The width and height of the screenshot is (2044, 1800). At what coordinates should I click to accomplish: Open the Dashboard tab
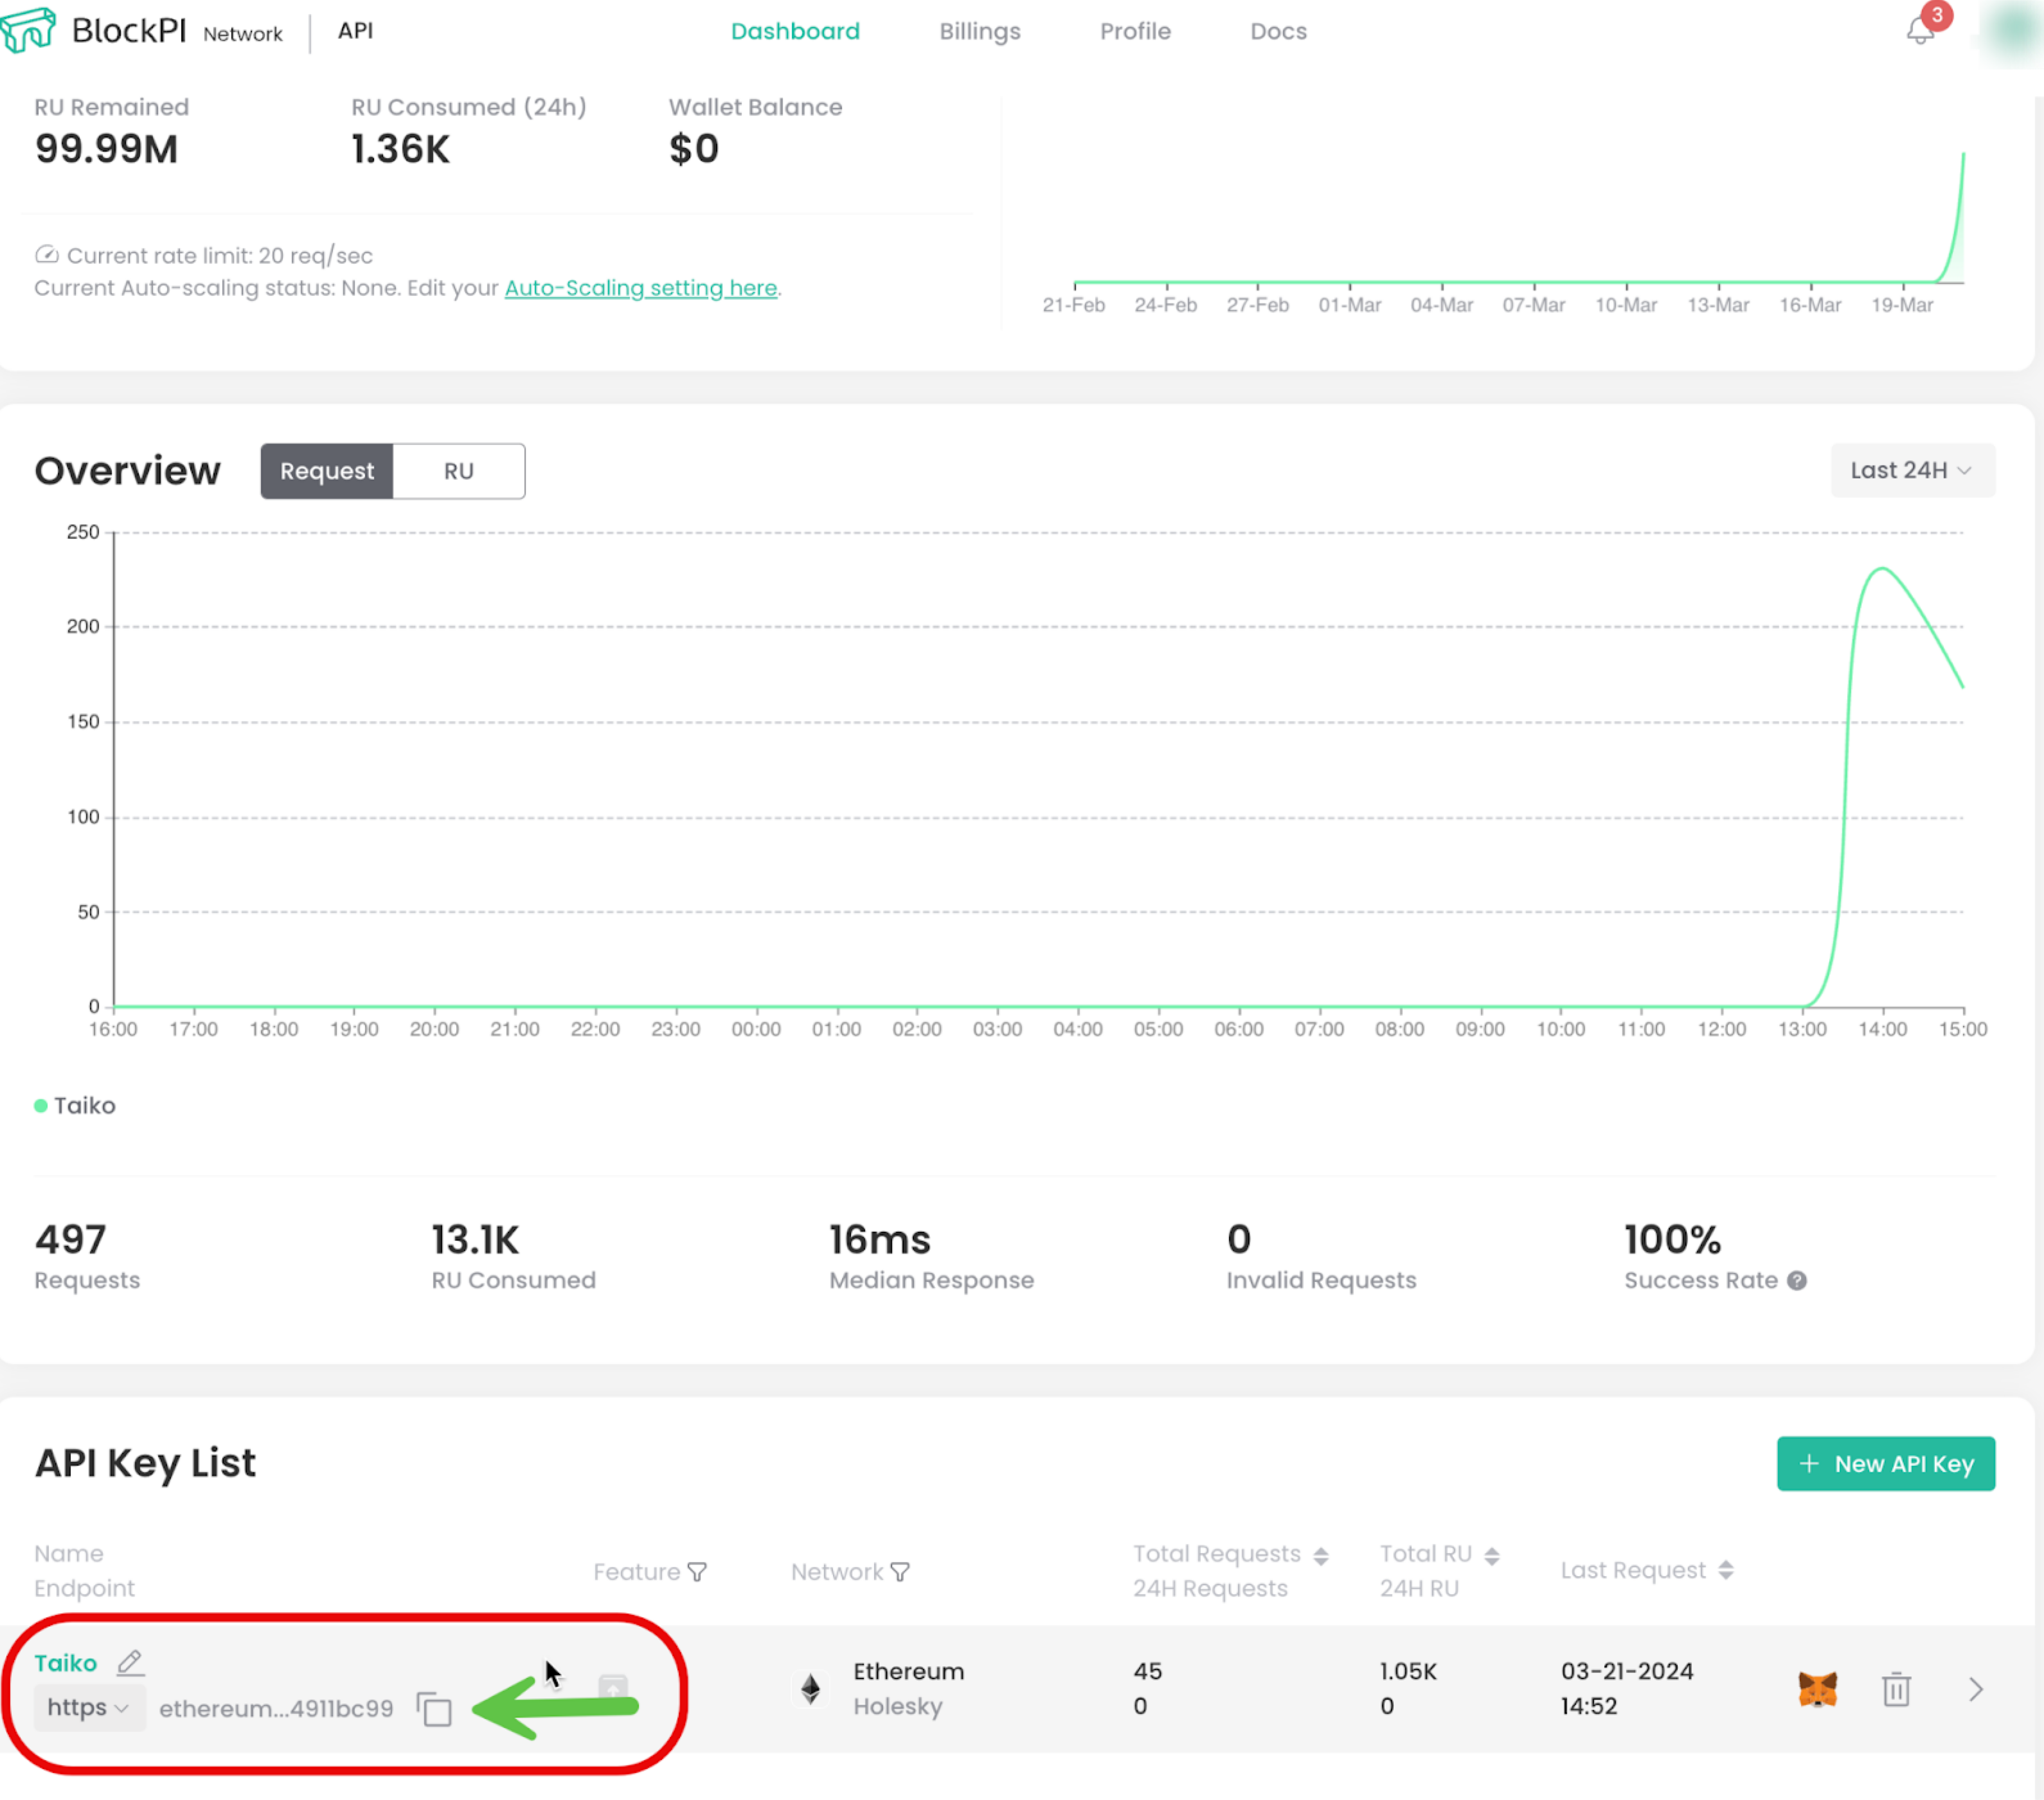click(x=795, y=31)
